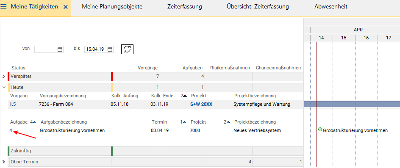The image size is (400, 168).
Task: Switch to Zeiterfassung tab
Action: tap(185, 7)
